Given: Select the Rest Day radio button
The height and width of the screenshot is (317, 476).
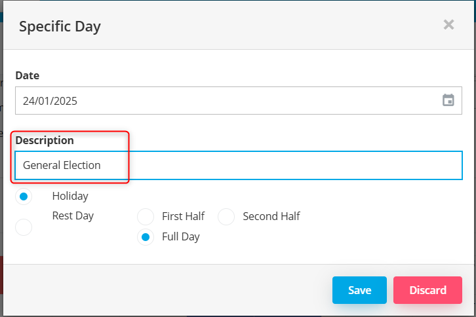Looking at the screenshot, I should [24, 227].
